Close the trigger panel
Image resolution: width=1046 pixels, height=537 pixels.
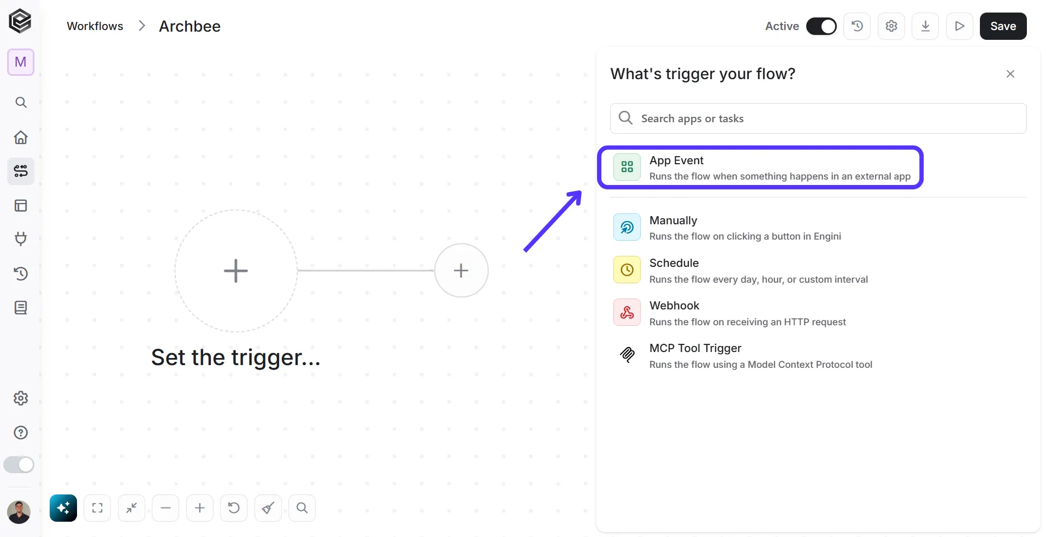click(x=1010, y=74)
